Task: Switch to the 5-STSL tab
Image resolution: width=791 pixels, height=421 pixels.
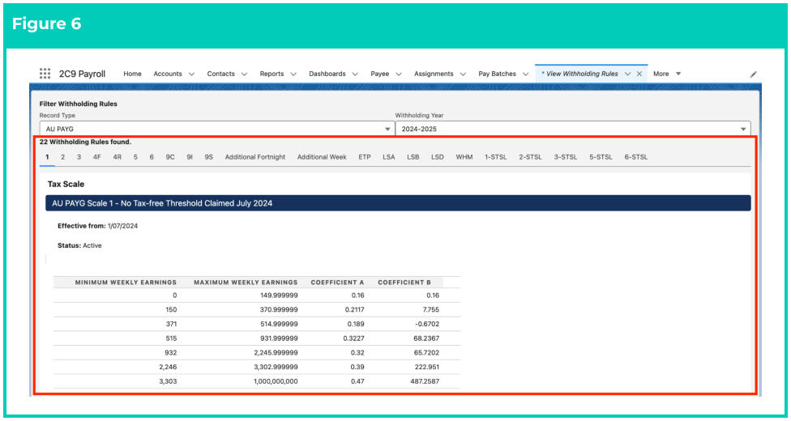Action: click(601, 157)
